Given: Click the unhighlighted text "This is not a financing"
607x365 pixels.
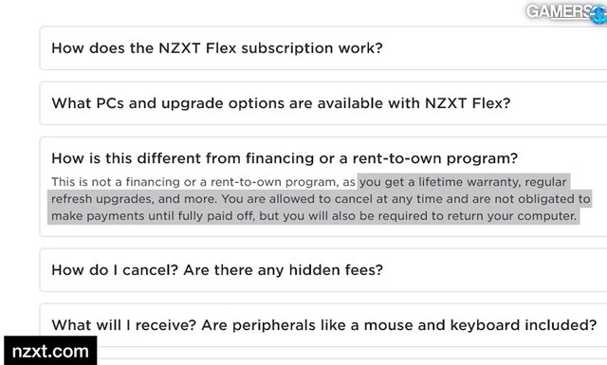Looking at the screenshot, I should [x=112, y=182].
